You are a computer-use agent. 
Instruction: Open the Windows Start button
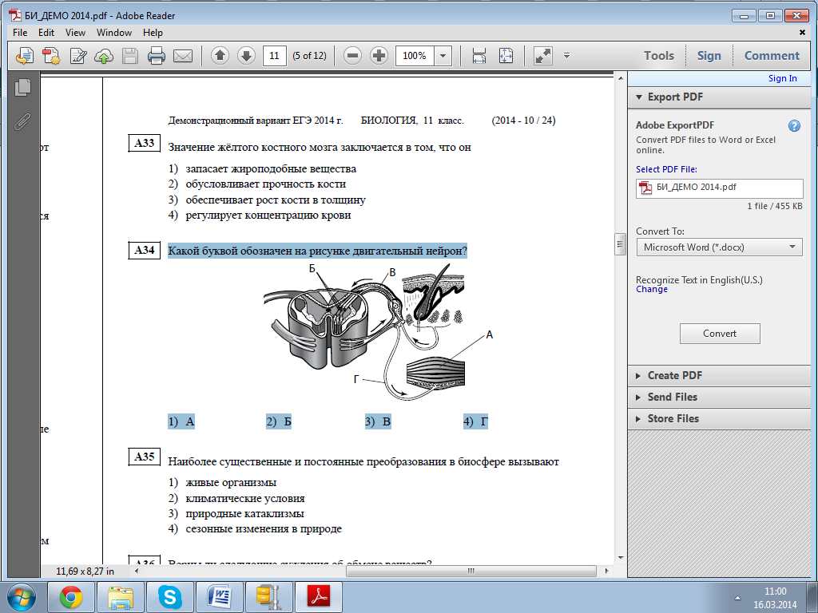(x=22, y=597)
